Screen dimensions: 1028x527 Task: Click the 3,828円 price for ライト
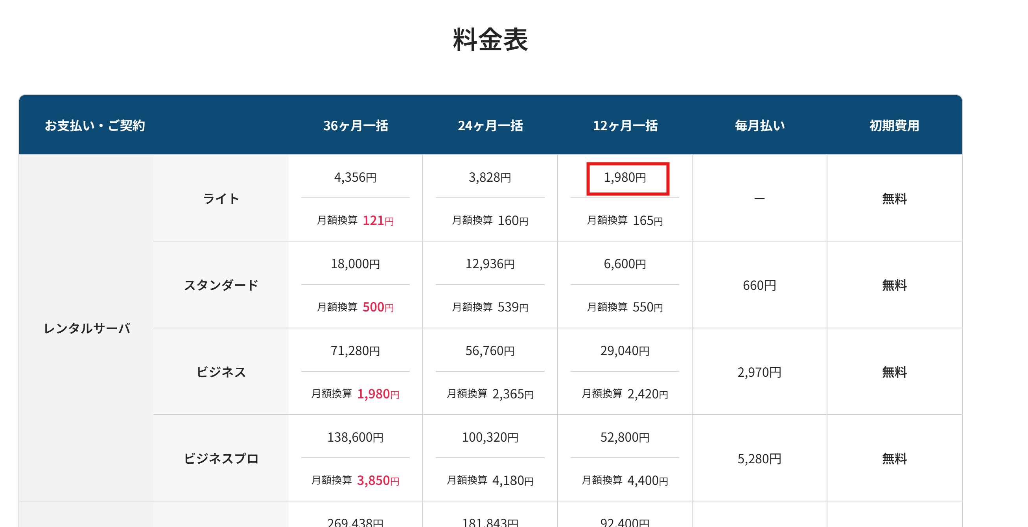[x=490, y=177]
